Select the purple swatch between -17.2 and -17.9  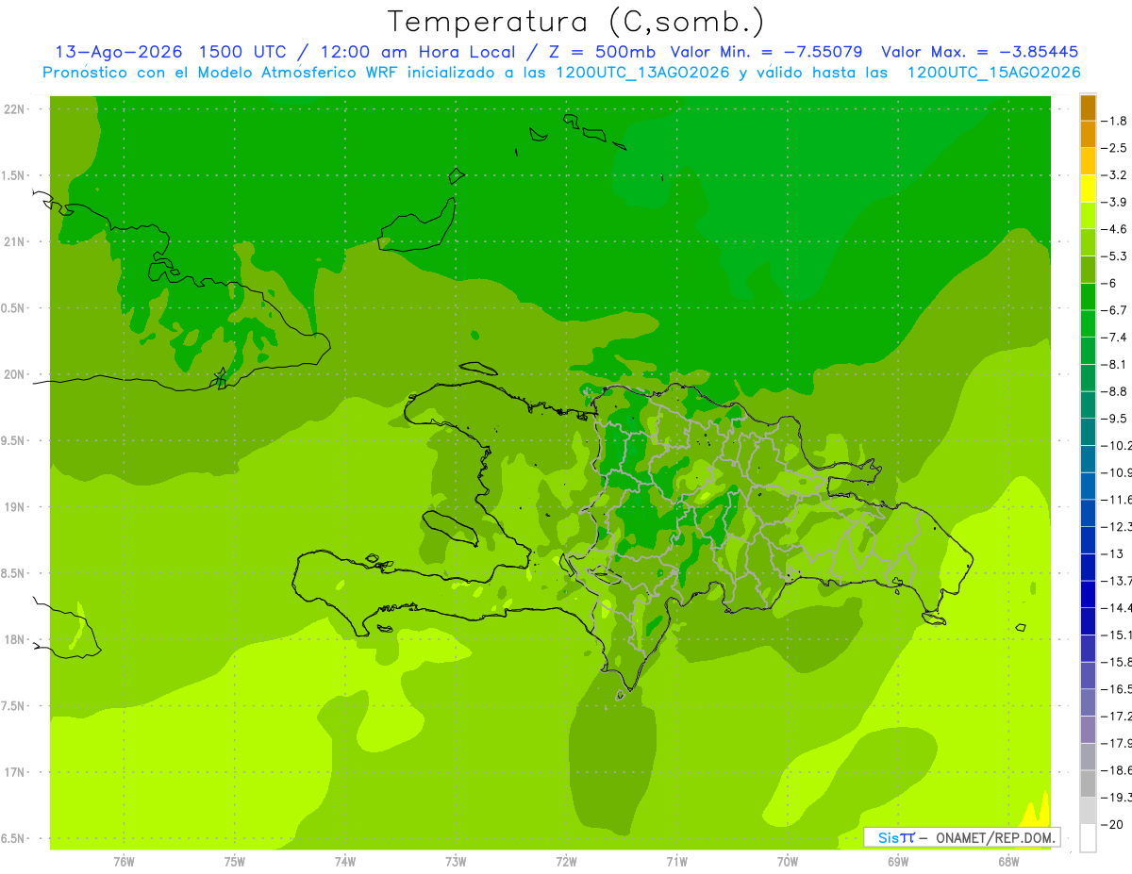click(1088, 729)
